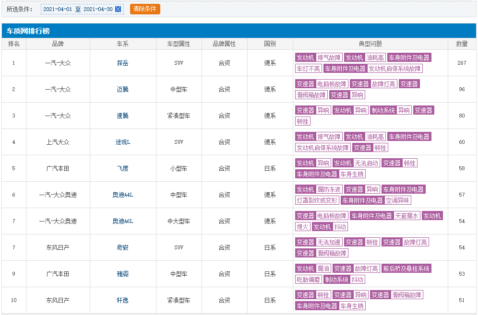Image resolution: width=478 pixels, height=315 pixels.
Task: Select 迈腾's 变速器 电脑板故障 tag
Action: click(x=322, y=84)
